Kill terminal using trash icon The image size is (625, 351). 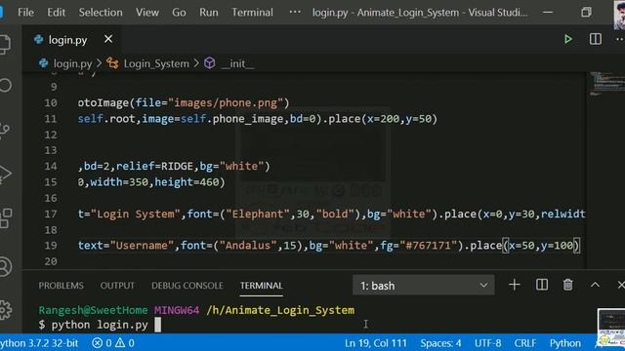coord(568,285)
